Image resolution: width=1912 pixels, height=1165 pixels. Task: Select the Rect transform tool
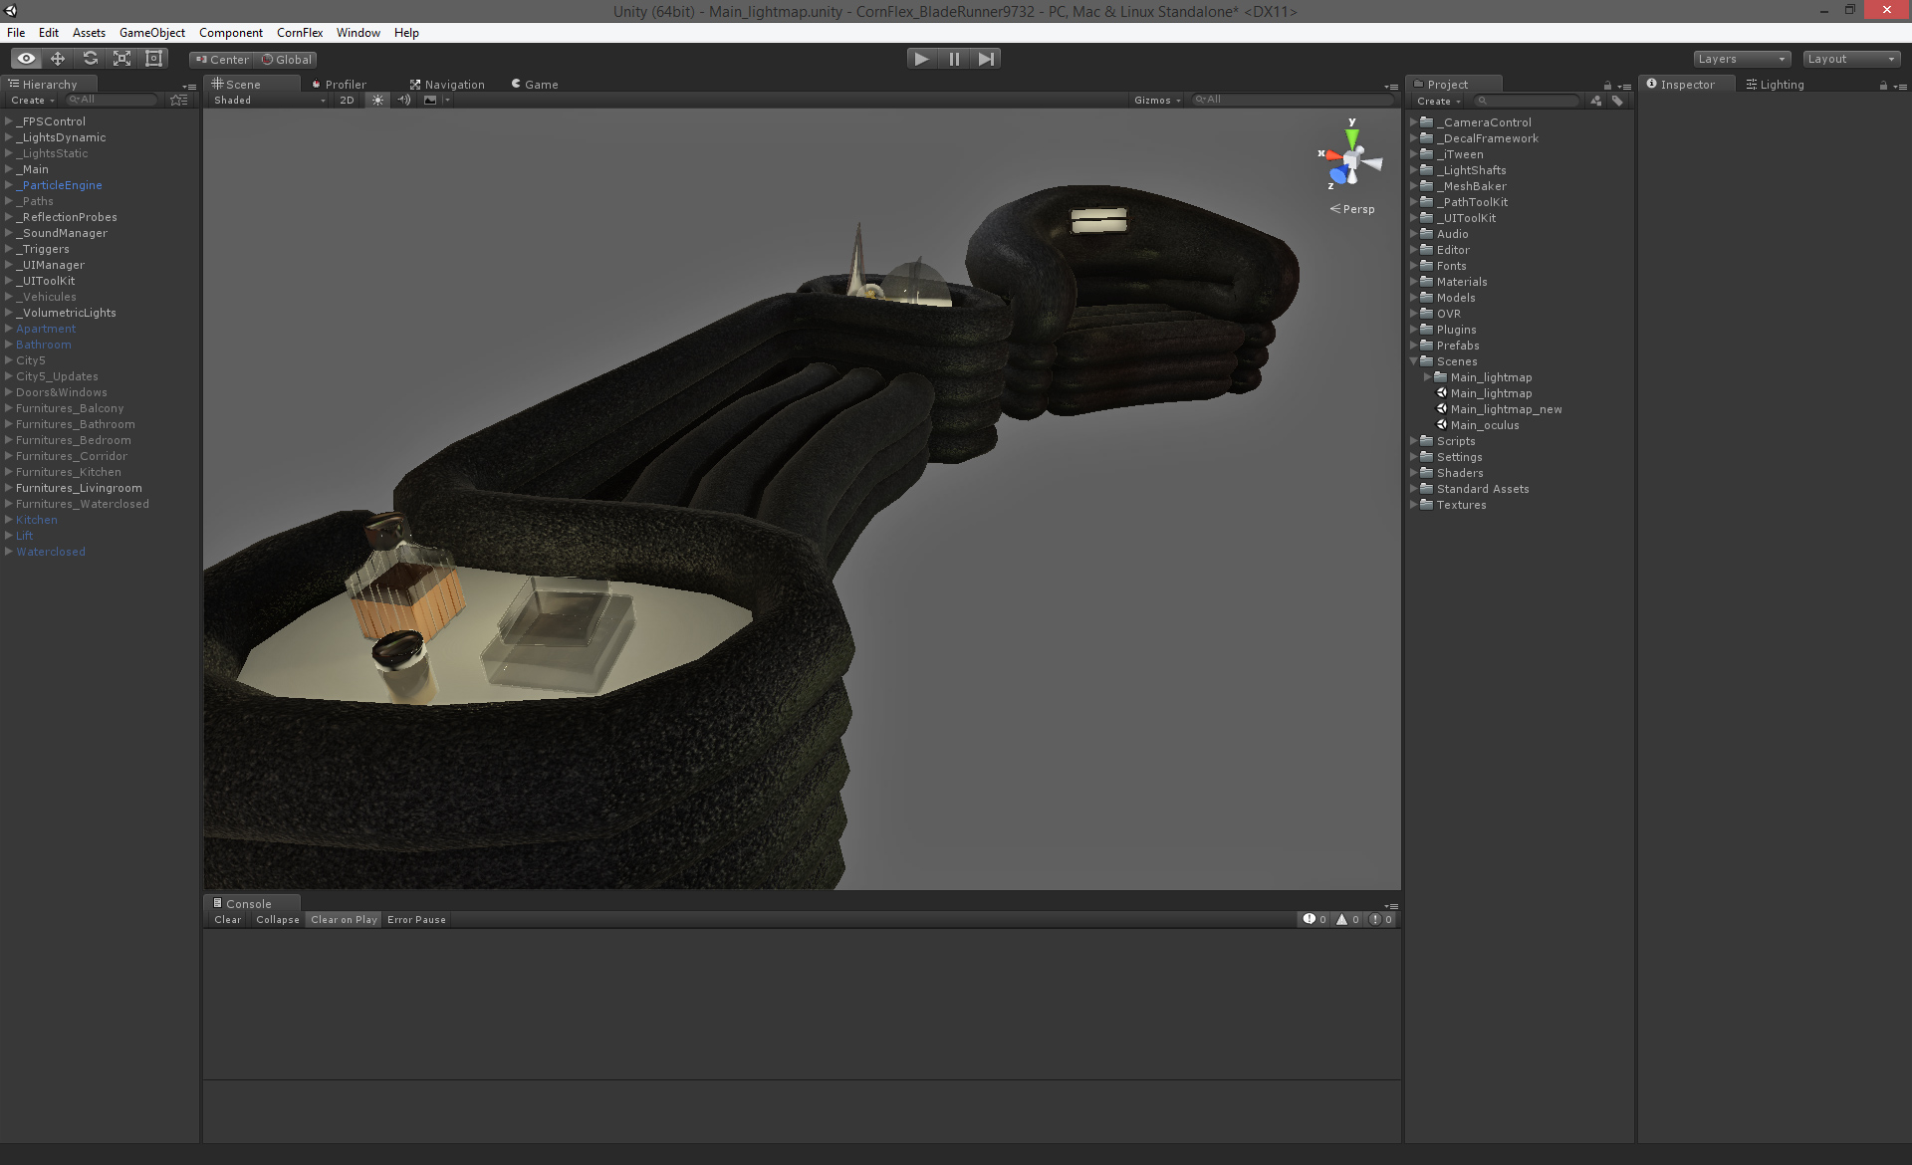pos(153,59)
